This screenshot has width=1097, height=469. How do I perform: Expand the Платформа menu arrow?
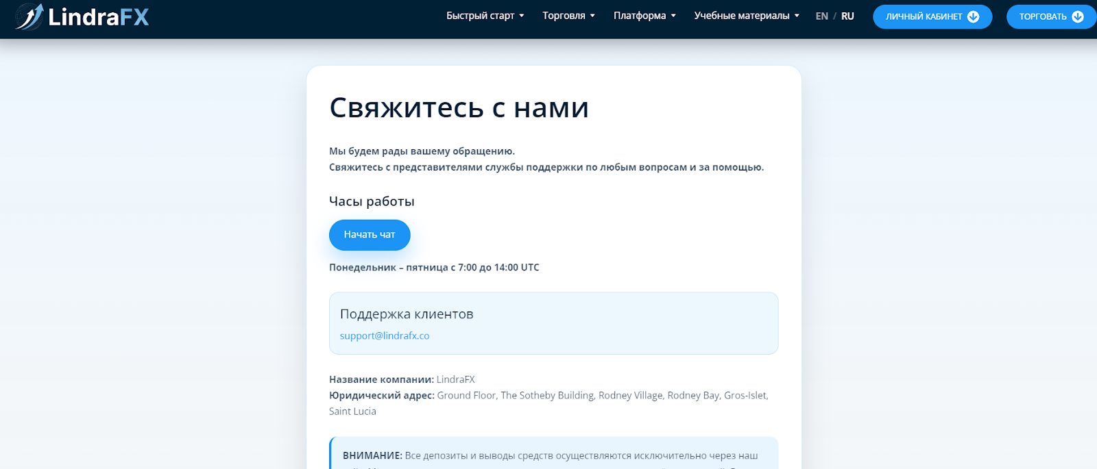[x=673, y=16]
